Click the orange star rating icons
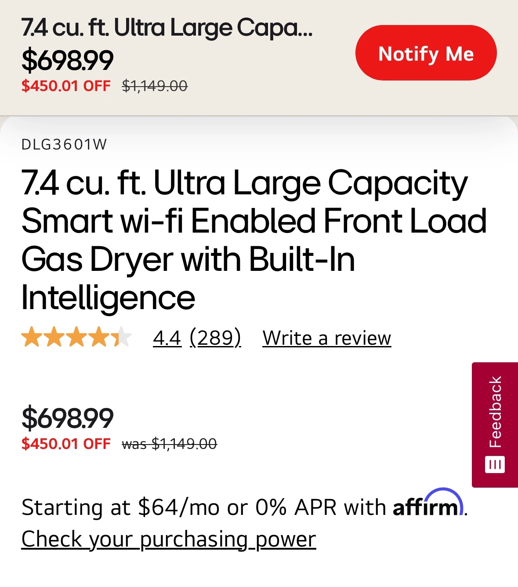518x587 pixels. click(76, 337)
